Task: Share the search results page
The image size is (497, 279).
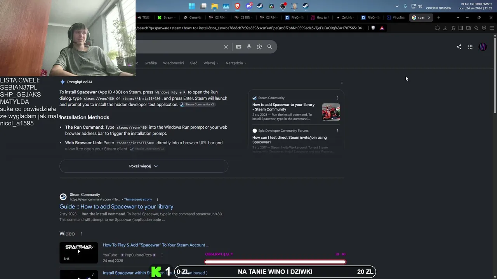Action: (459, 47)
